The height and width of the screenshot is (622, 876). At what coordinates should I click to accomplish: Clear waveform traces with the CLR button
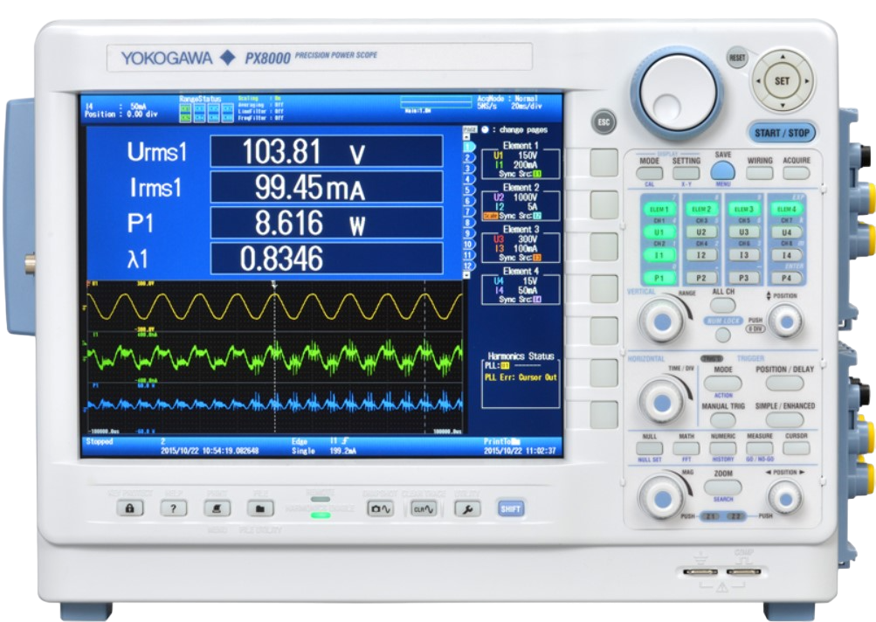coord(423,508)
